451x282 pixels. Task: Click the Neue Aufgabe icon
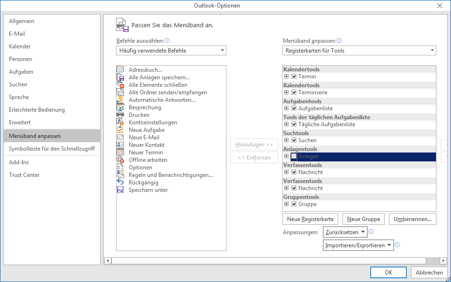pos(120,130)
